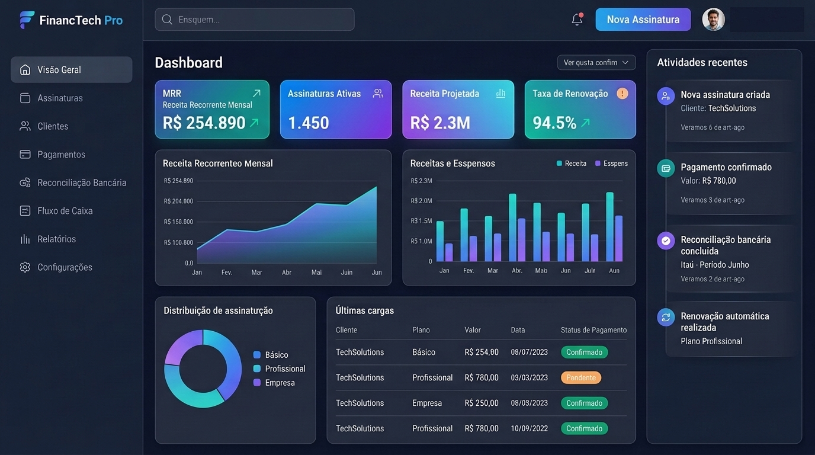
Task: Click the FinancTech Pro logo icon
Action: click(27, 20)
